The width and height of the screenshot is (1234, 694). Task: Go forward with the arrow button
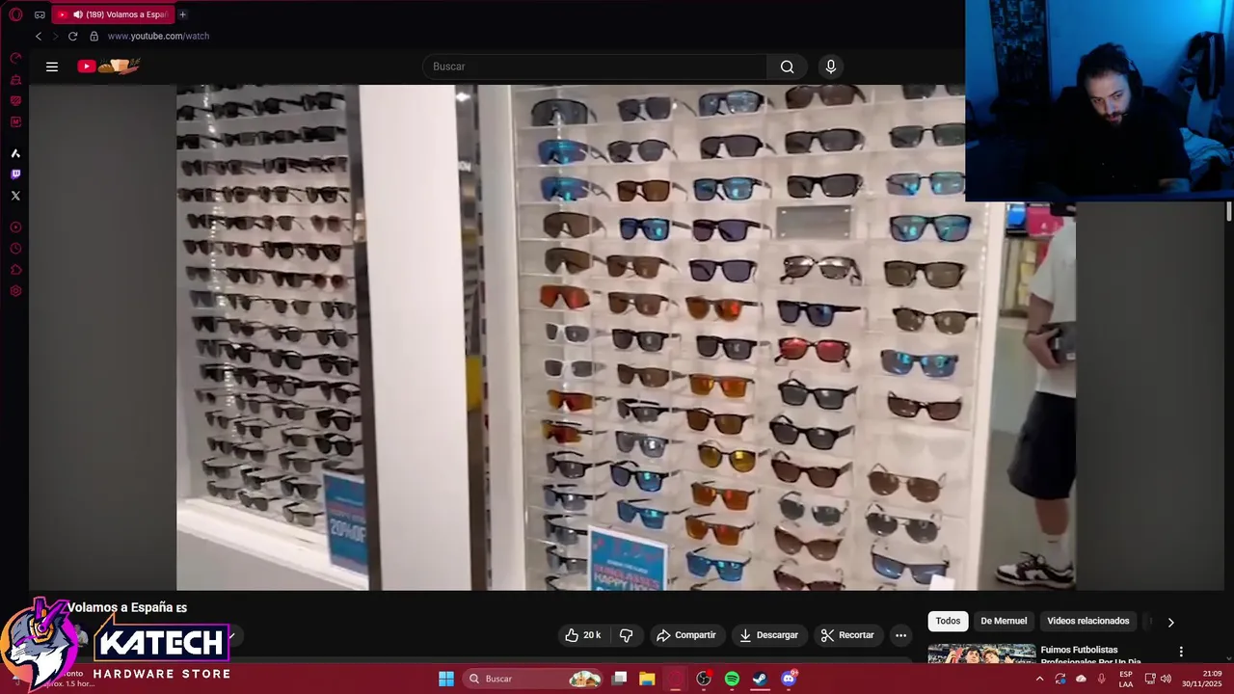pos(55,36)
